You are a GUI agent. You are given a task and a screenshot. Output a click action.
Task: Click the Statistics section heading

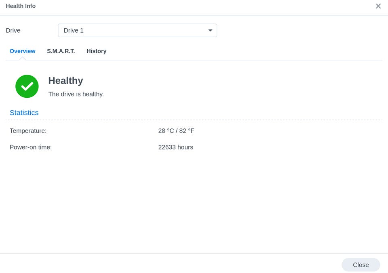point(24,113)
